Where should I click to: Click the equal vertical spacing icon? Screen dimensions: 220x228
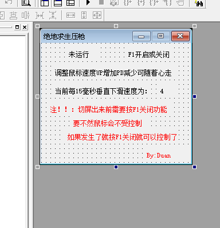[53, 15]
